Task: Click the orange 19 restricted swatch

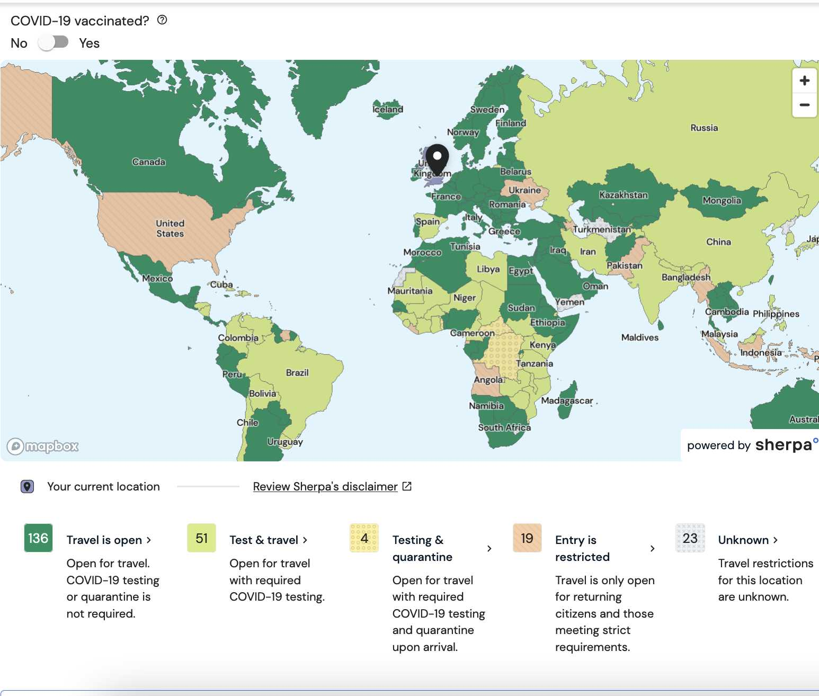Action: pyautogui.click(x=527, y=538)
